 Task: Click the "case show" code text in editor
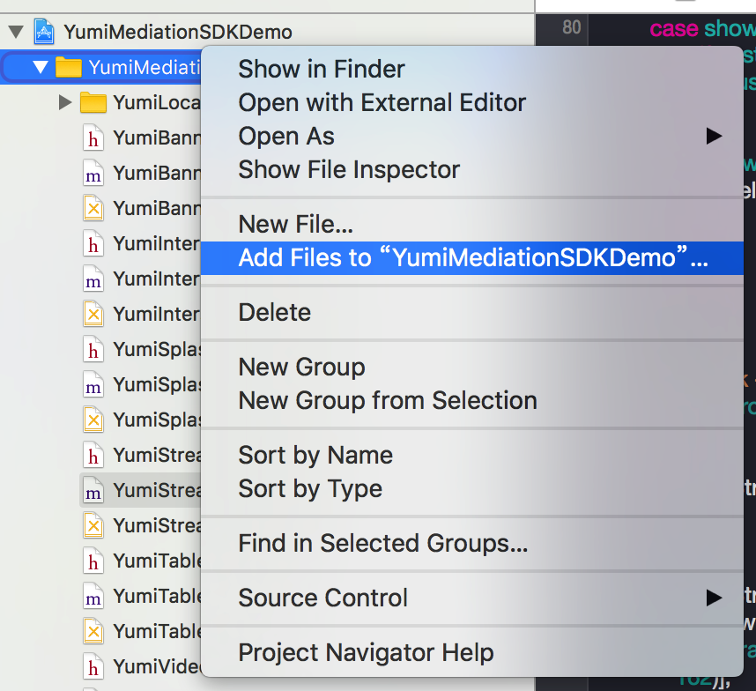click(702, 28)
